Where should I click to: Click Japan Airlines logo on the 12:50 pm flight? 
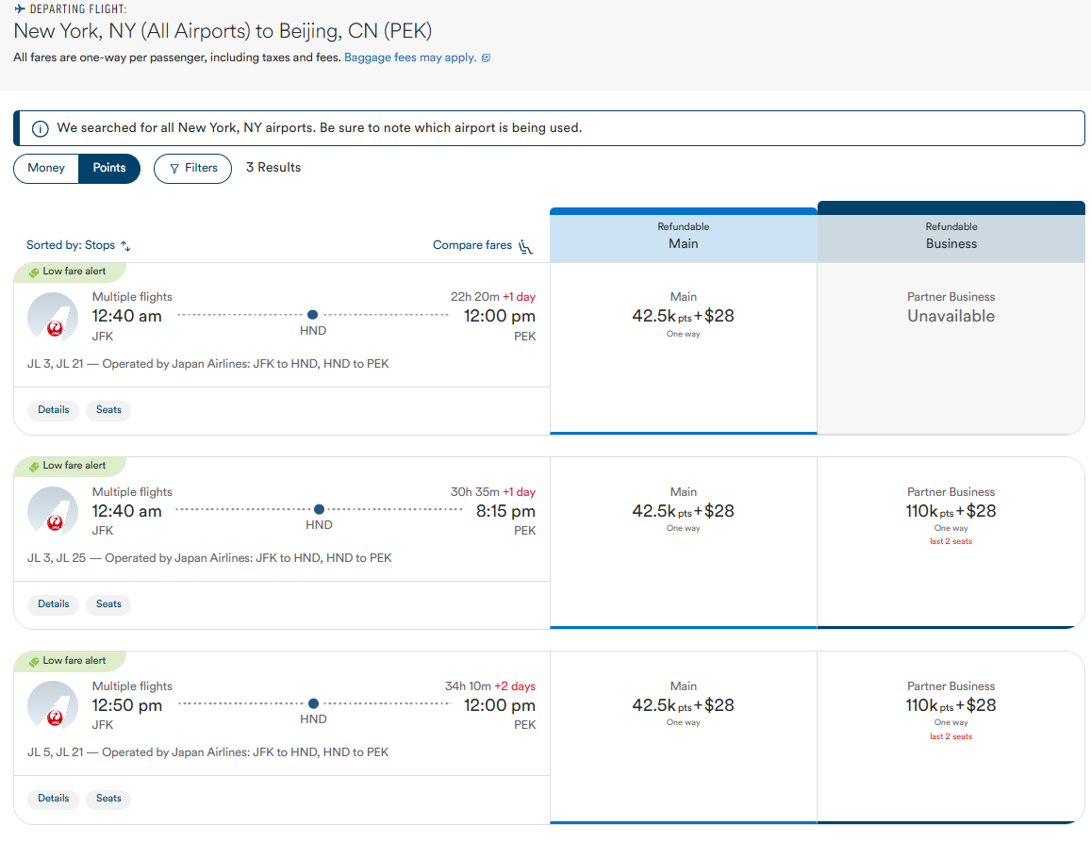click(x=53, y=705)
